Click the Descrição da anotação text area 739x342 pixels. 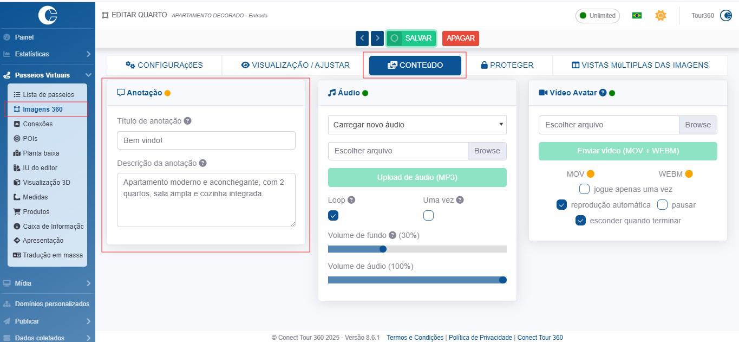click(x=206, y=199)
